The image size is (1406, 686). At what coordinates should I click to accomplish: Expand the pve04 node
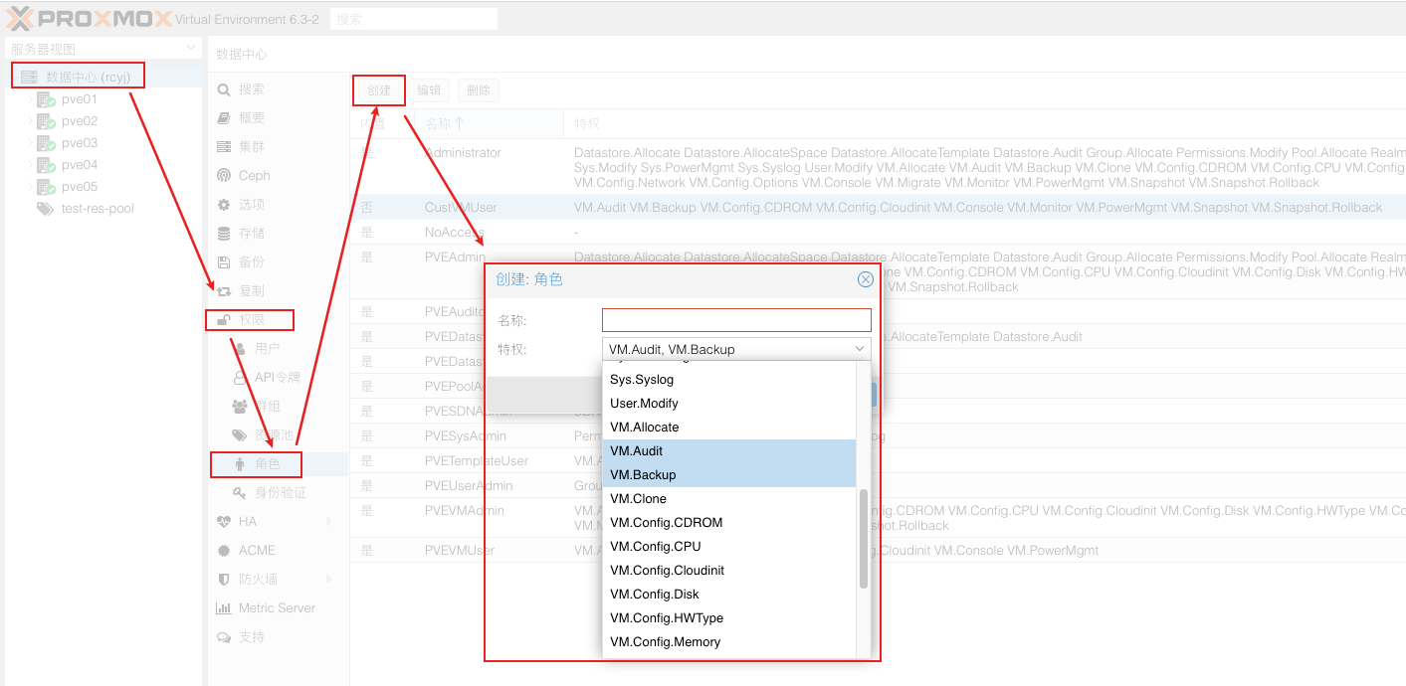point(30,165)
